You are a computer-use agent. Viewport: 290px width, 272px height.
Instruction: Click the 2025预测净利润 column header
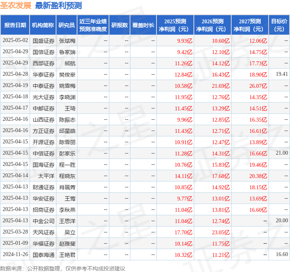[x=175, y=25]
